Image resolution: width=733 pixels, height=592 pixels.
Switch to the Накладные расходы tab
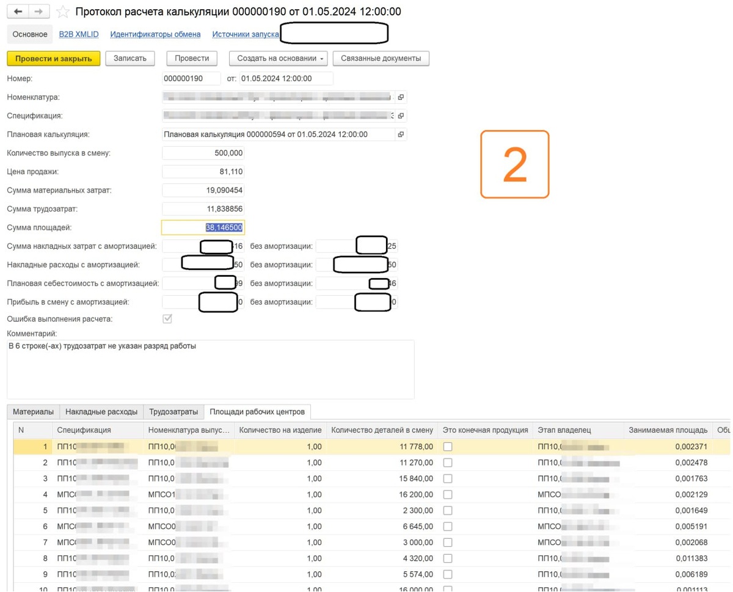pos(101,412)
